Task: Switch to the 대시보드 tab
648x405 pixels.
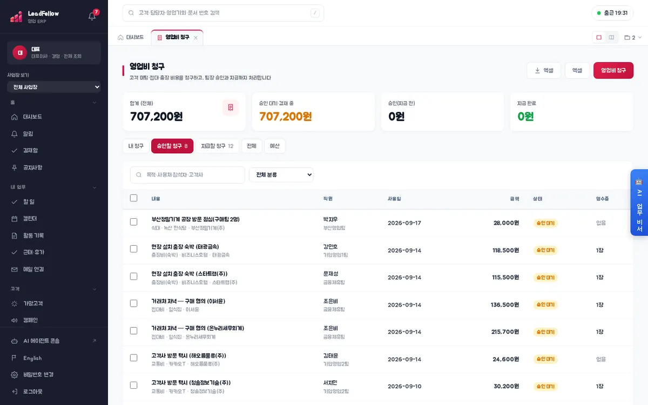Action: tap(131, 37)
